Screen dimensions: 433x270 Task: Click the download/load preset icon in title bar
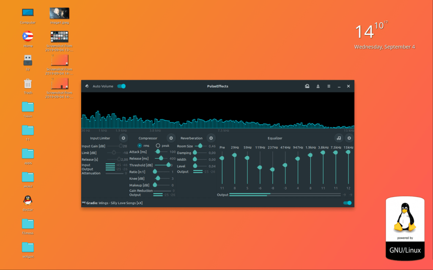pyautogui.click(x=318, y=86)
